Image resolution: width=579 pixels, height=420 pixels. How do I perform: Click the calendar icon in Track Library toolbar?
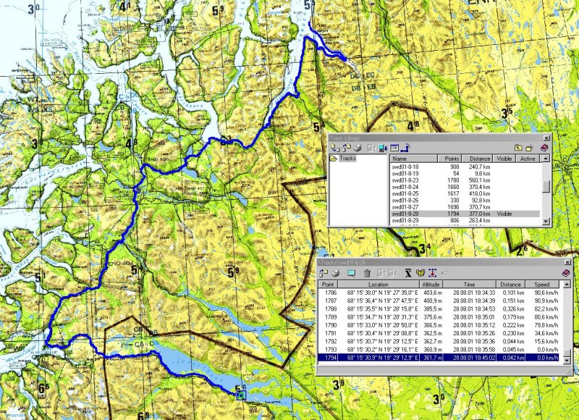pos(394,148)
